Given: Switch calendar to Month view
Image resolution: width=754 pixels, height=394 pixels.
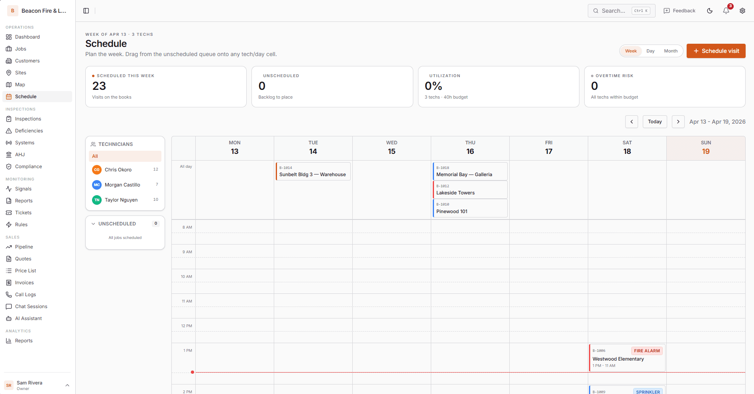Looking at the screenshot, I should [x=671, y=51].
